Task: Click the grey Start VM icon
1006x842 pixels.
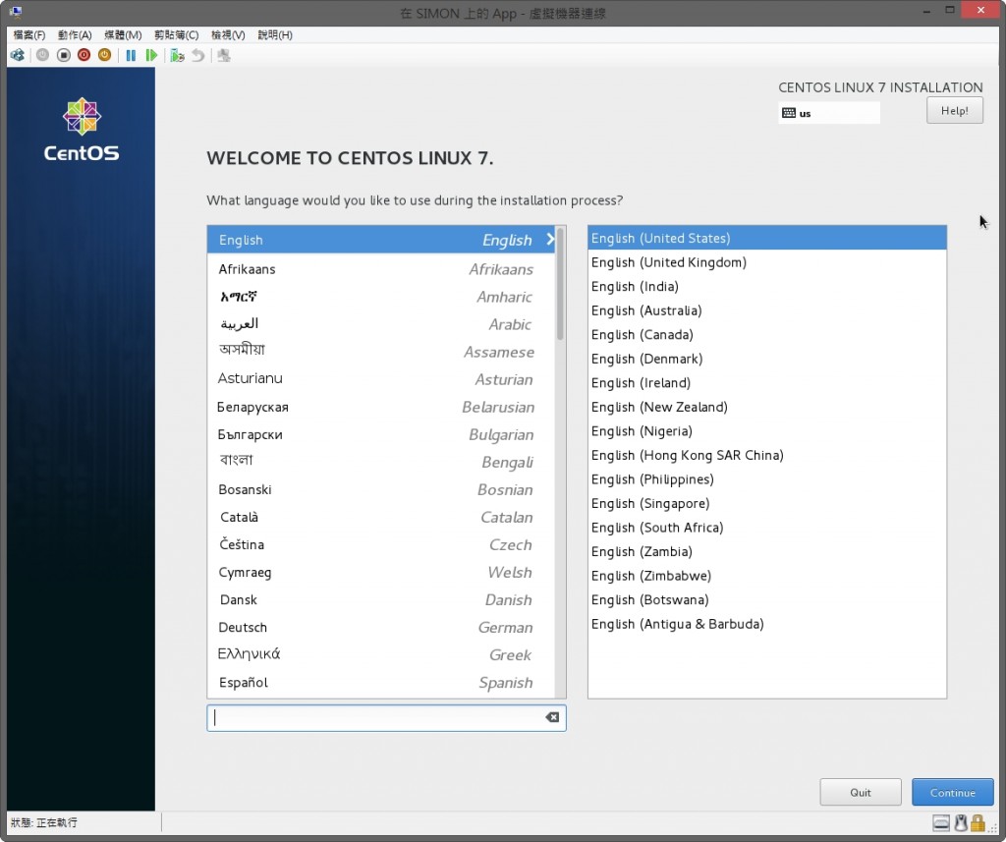Action: 42,55
